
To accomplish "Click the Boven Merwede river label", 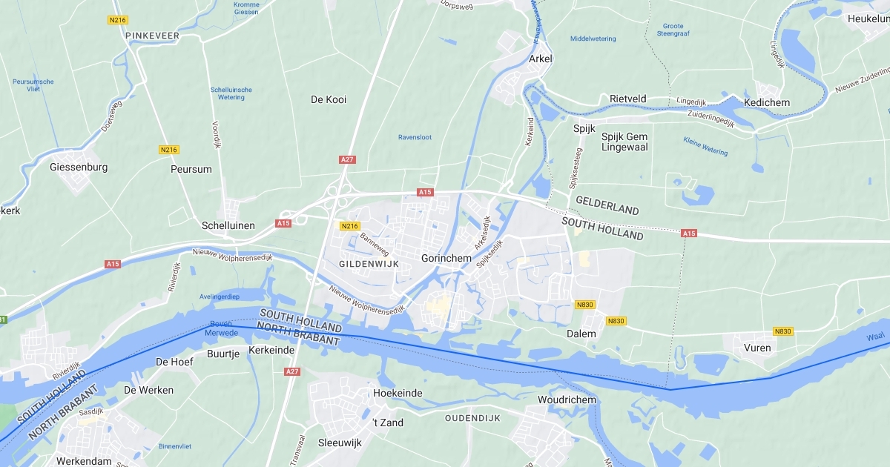I will pos(222,328).
